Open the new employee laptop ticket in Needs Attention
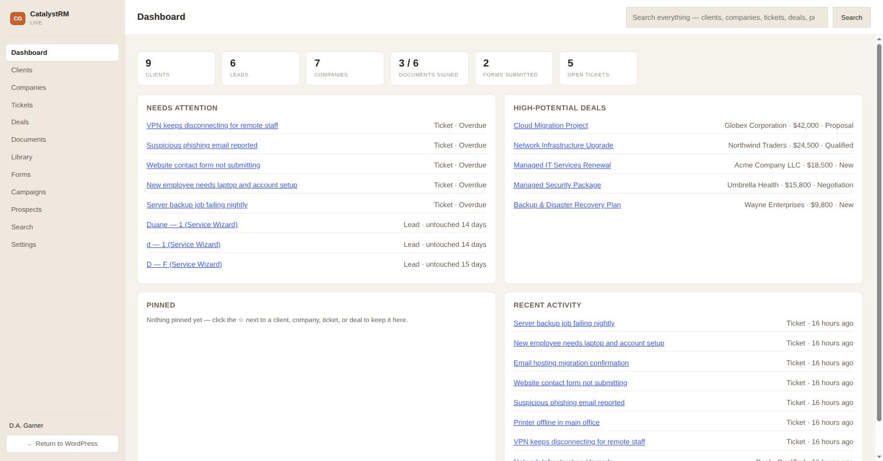Viewport: 883px width, 461px height. pos(222,185)
